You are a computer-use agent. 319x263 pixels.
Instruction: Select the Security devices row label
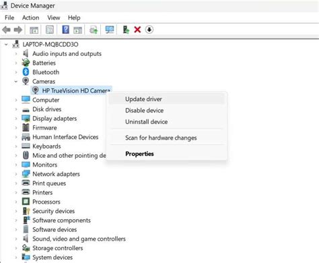pyautogui.click(x=54, y=211)
